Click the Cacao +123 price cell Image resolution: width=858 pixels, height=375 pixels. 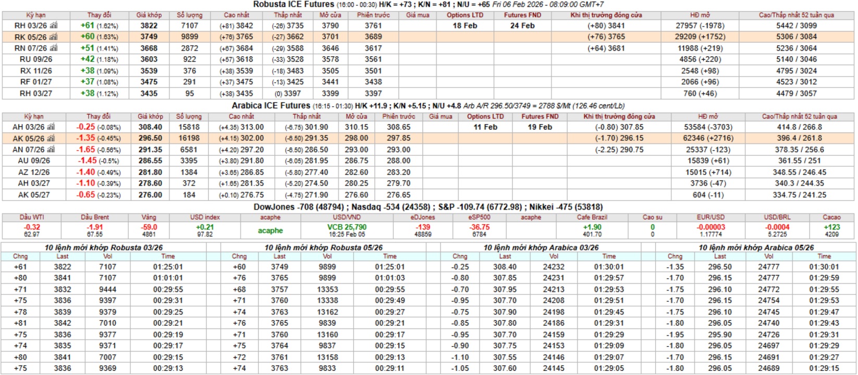click(x=831, y=227)
